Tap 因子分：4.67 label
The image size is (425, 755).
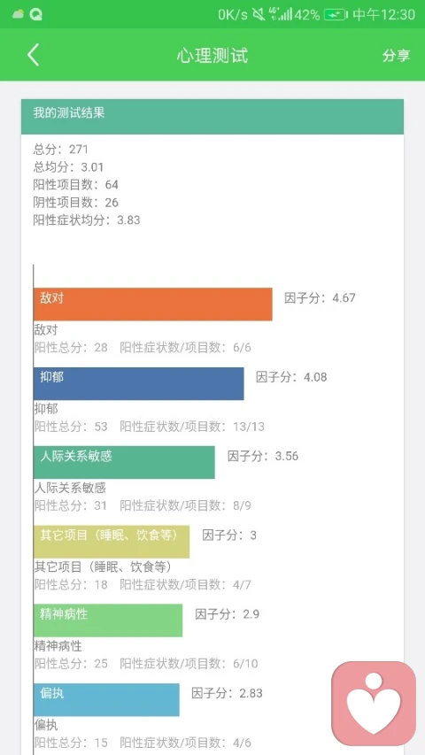coord(320,297)
